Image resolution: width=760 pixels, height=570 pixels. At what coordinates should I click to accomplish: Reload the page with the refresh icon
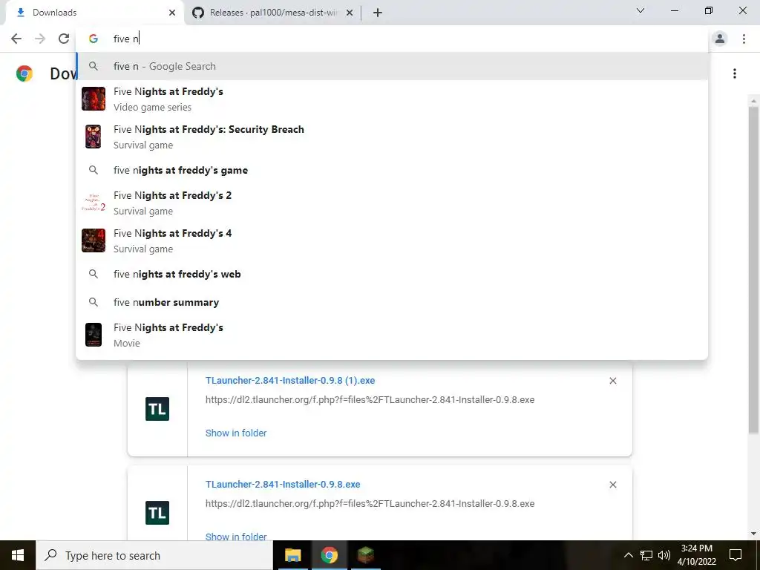pos(64,39)
